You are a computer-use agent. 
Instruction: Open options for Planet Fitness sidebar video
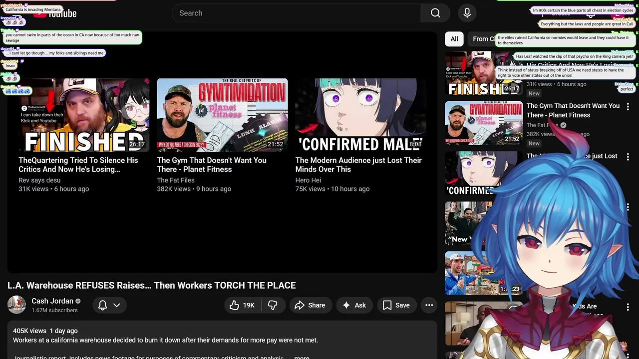tap(628, 106)
